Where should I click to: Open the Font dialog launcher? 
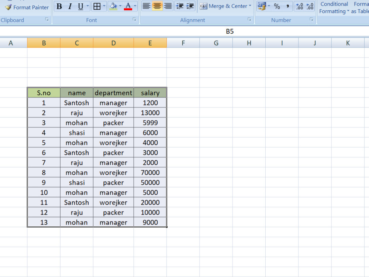coord(134,20)
